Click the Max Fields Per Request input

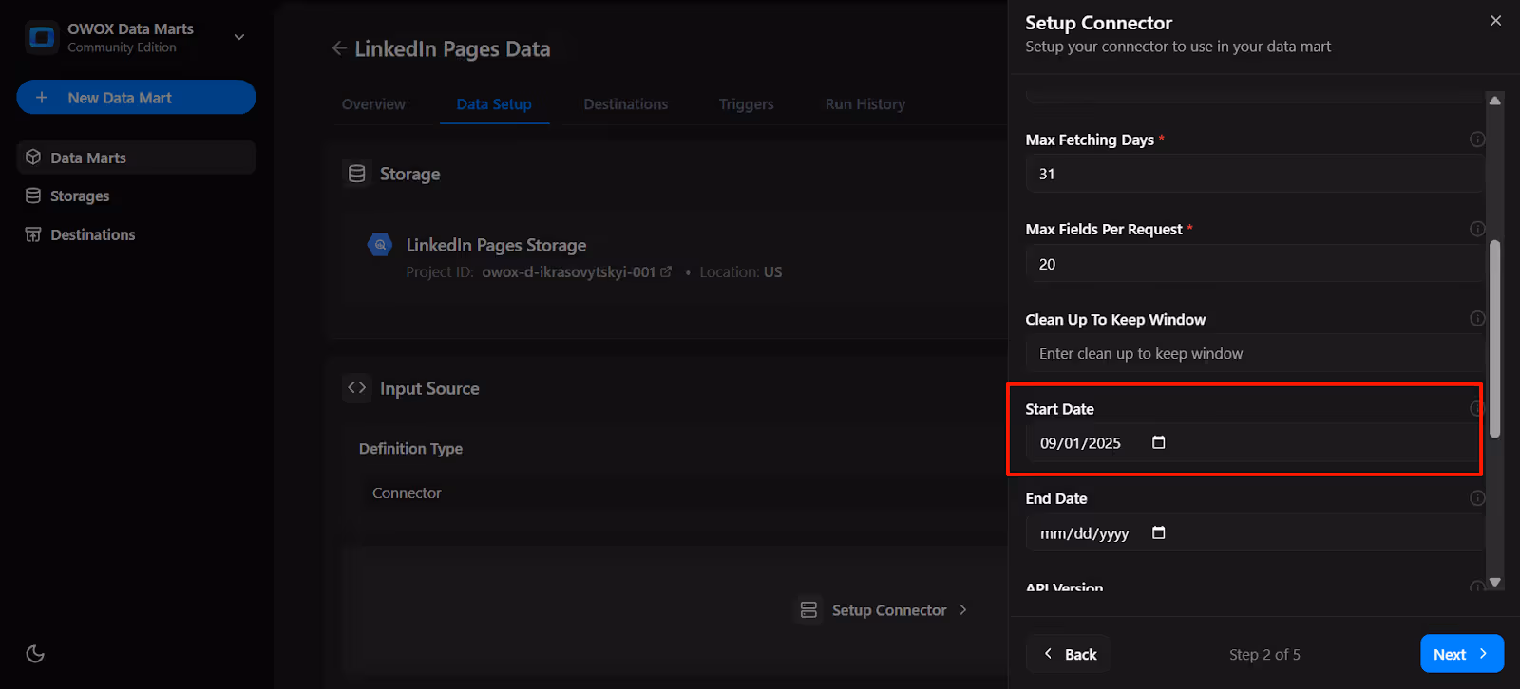[x=1254, y=264]
